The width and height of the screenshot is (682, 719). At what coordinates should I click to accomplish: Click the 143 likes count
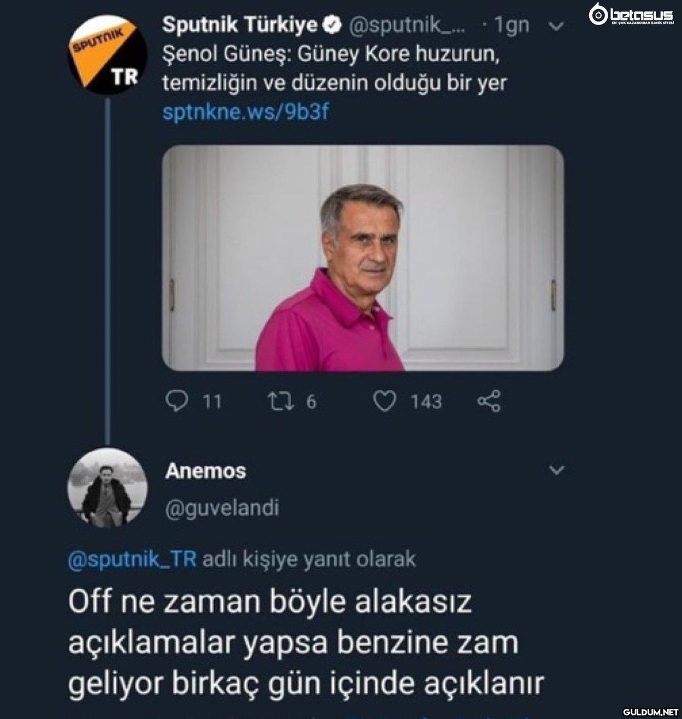pos(426,401)
